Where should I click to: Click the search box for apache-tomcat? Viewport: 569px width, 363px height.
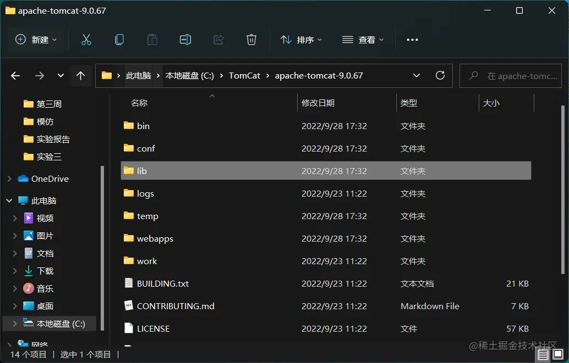pyautogui.click(x=510, y=76)
